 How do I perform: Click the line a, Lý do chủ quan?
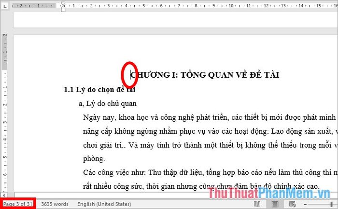click(x=108, y=104)
